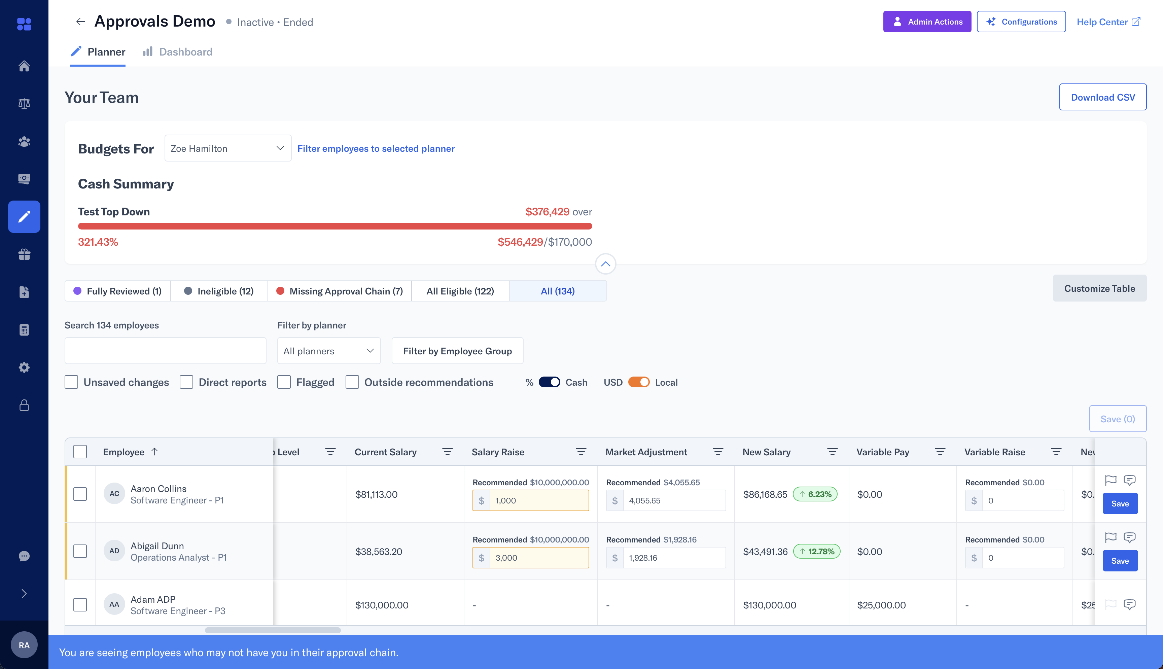The image size is (1163, 669).
Task: Open the scales compliance icon in the sidebar
Action: tap(24, 103)
